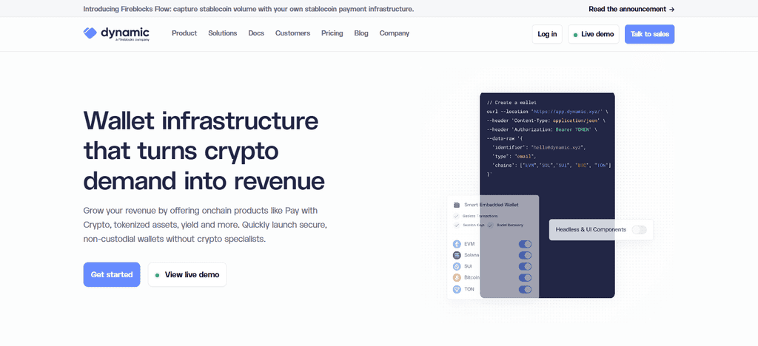The width and height of the screenshot is (758, 346).
Task: Go to Docs in the navigation
Action: point(256,33)
